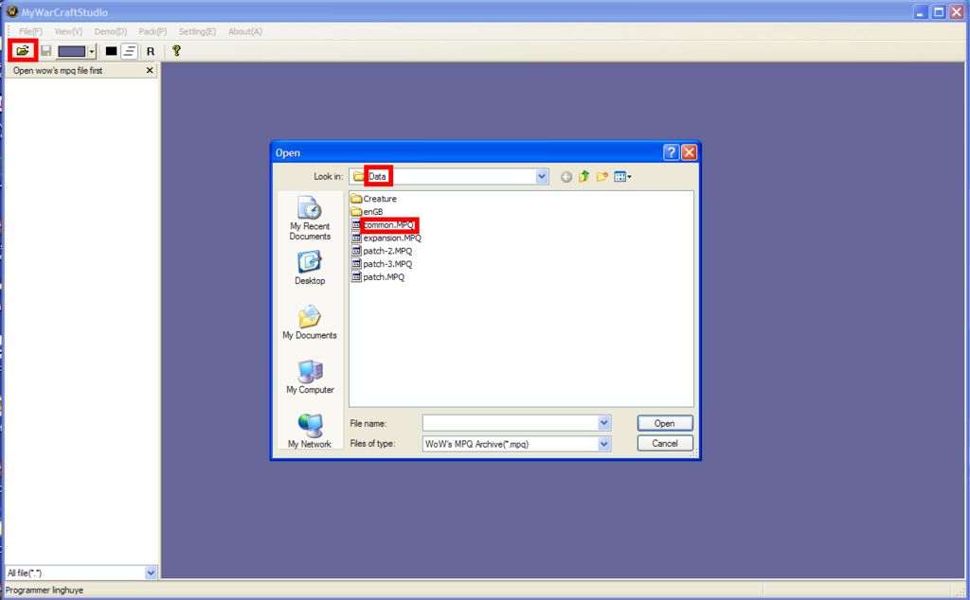This screenshot has height=600, width=970.
Task: Go to My Network in the places bar
Action: [310, 432]
